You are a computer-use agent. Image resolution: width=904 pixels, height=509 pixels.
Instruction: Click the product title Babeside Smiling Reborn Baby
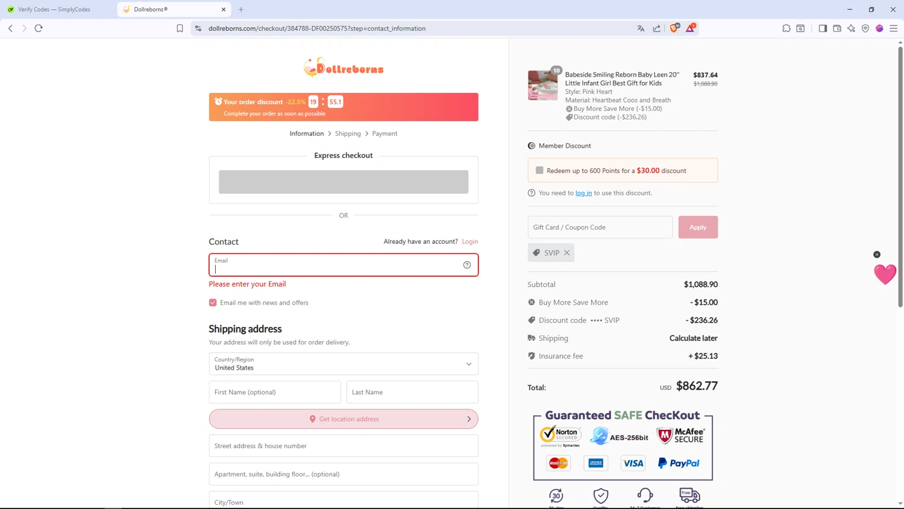point(622,79)
